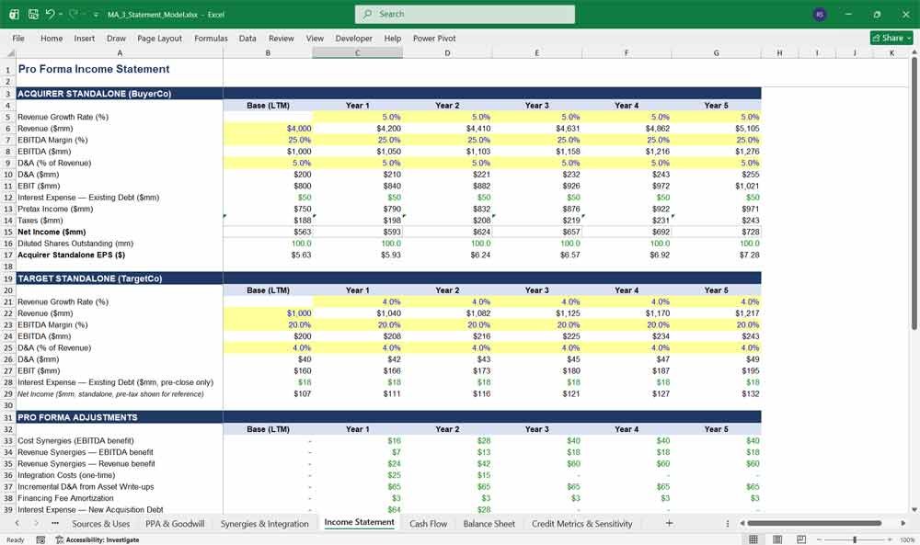This screenshot has height=545, width=920.
Task: Click the TARGET STANDALONE (TargetCo) header
Action: [120, 278]
